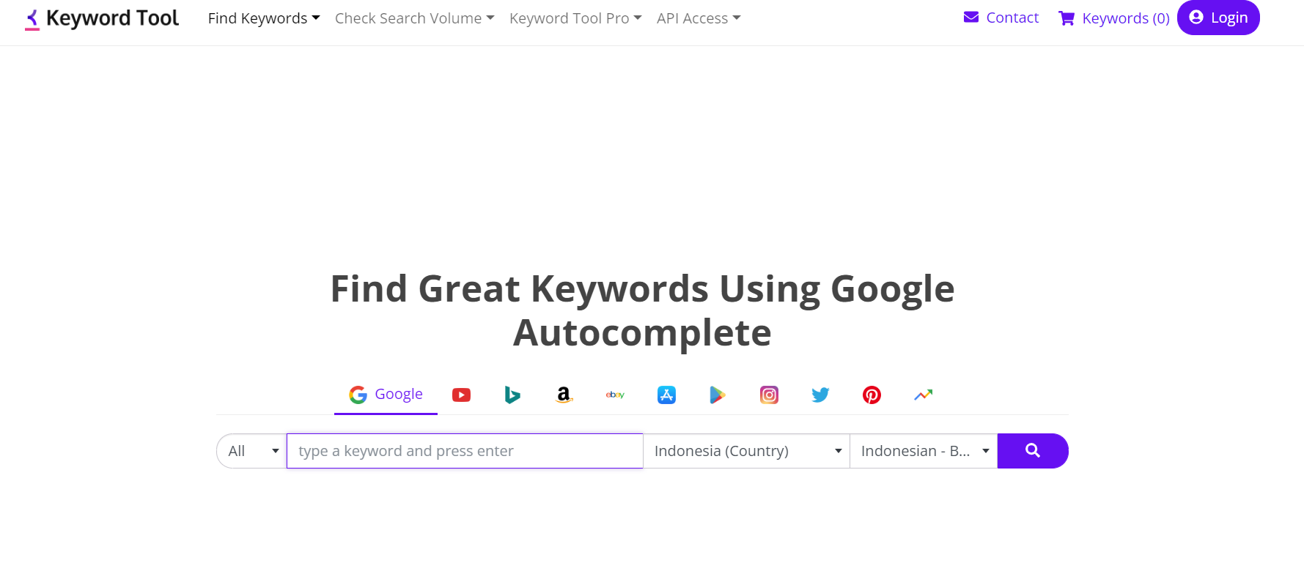
Task: Click the purple search magnifier button
Action: (1033, 451)
